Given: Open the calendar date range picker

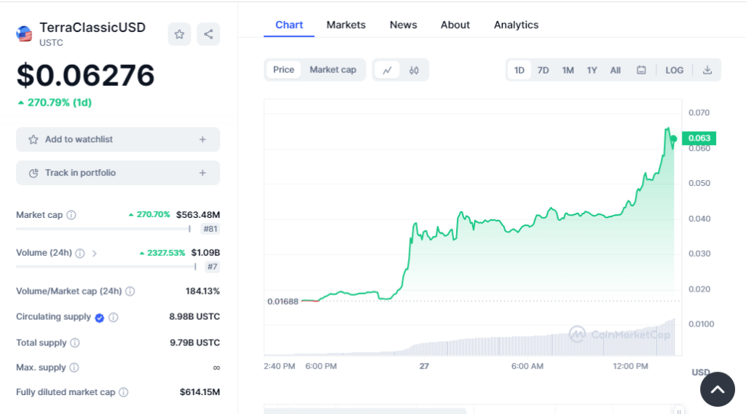Looking at the screenshot, I should point(641,70).
